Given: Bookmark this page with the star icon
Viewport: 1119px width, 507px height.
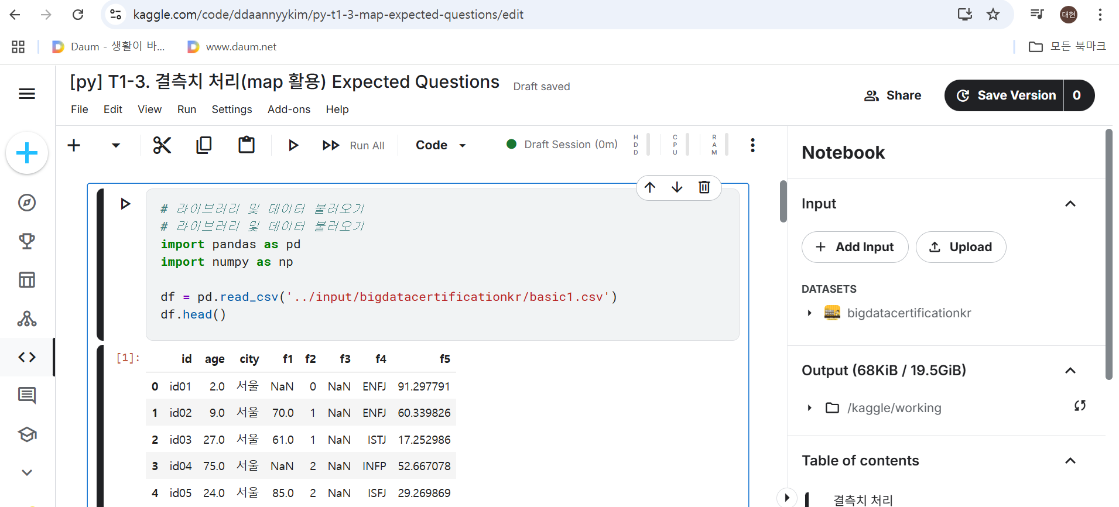Looking at the screenshot, I should tap(993, 15).
